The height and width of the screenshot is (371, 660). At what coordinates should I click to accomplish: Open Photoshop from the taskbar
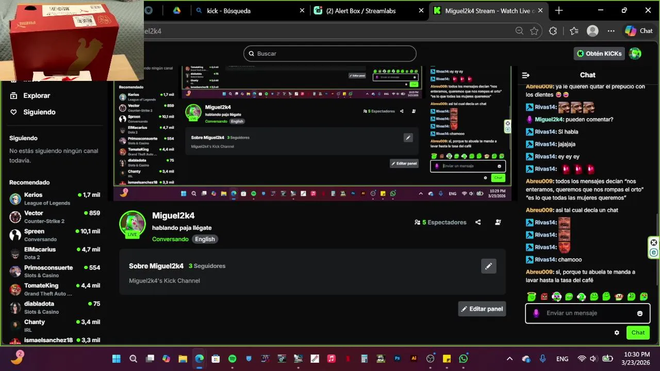[x=397, y=359]
